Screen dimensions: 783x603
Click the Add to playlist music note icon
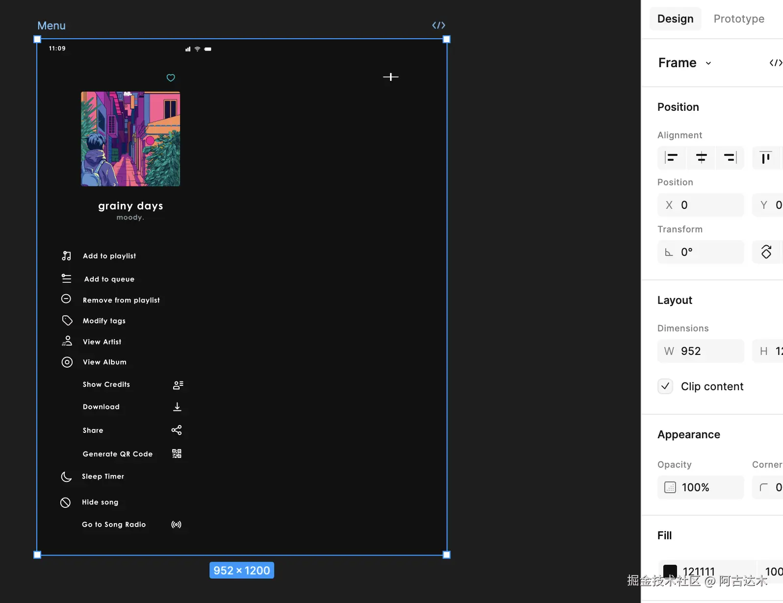click(67, 256)
